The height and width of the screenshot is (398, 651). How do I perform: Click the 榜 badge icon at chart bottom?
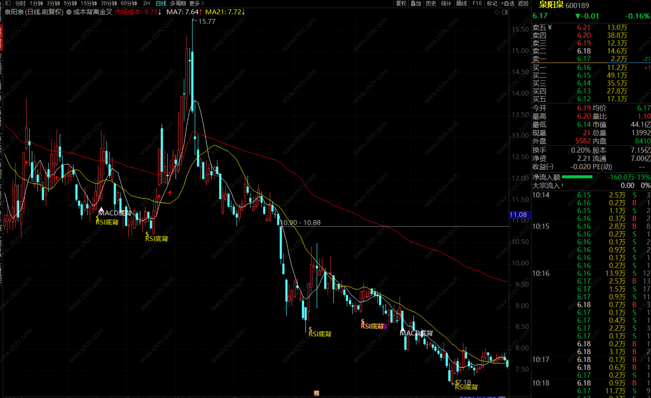(x=316, y=393)
